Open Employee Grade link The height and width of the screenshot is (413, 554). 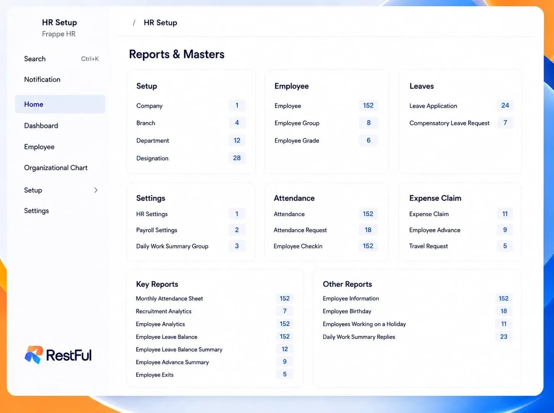[297, 140]
